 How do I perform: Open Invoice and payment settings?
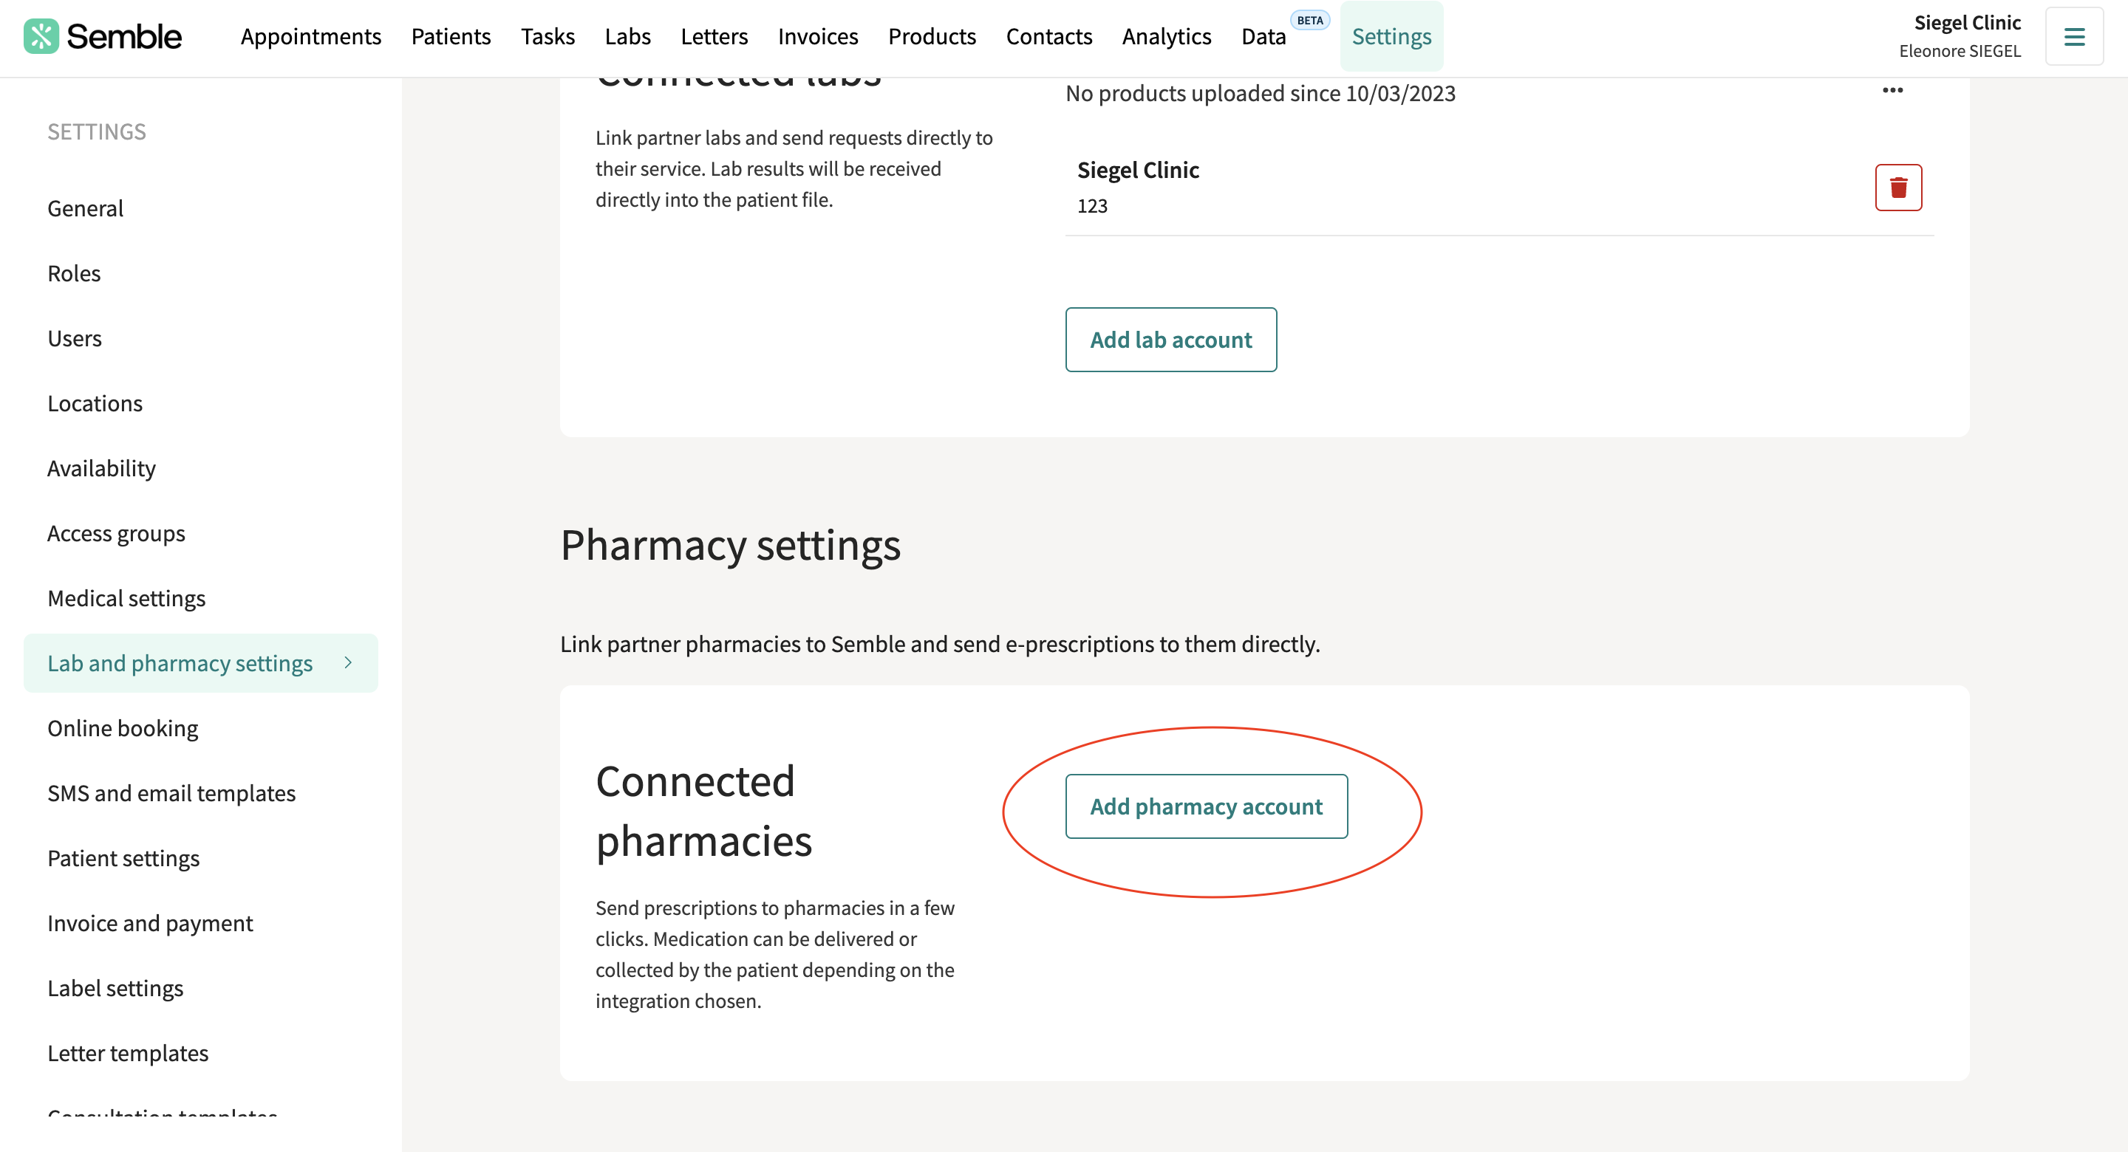coord(149,922)
